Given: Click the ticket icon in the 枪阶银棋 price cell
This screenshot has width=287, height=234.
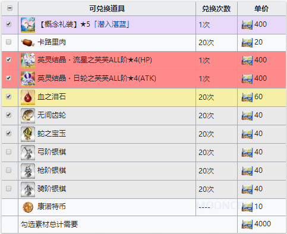Looking at the screenshot, I should pyautogui.click(x=247, y=171).
